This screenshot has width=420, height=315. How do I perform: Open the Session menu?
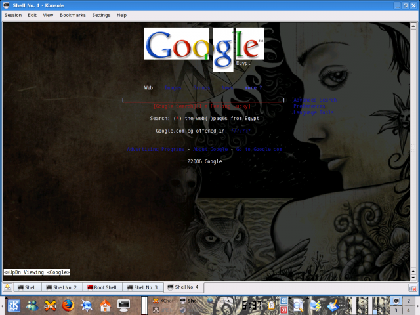[13, 15]
